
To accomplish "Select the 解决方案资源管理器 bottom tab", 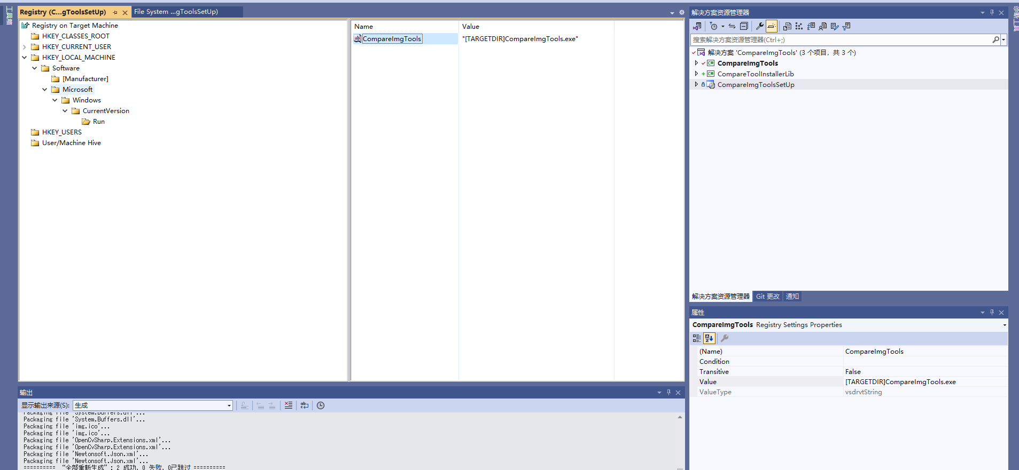I will coord(721,297).
